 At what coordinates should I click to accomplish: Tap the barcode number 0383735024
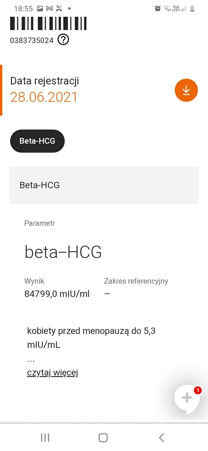coord(32,40)
